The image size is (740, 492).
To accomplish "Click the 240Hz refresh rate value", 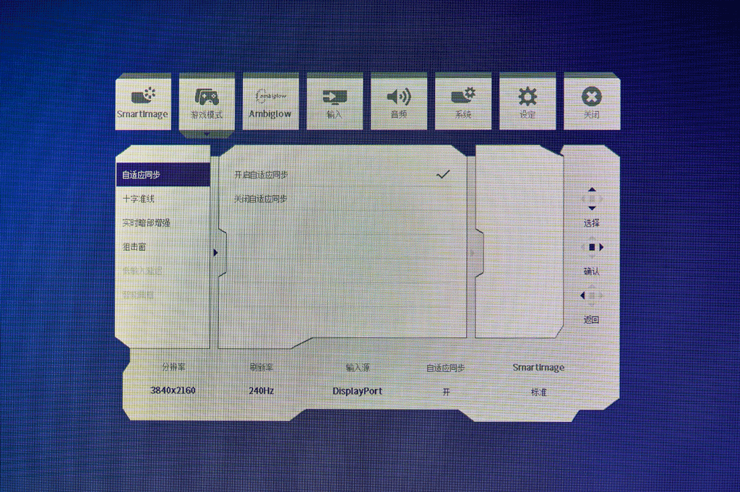I will 262,391.
